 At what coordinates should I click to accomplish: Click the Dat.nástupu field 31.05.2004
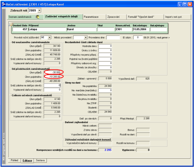(141, 30)
